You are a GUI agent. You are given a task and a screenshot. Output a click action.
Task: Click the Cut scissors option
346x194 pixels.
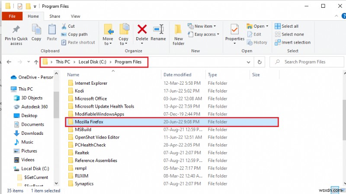click(x=68, y=26)
